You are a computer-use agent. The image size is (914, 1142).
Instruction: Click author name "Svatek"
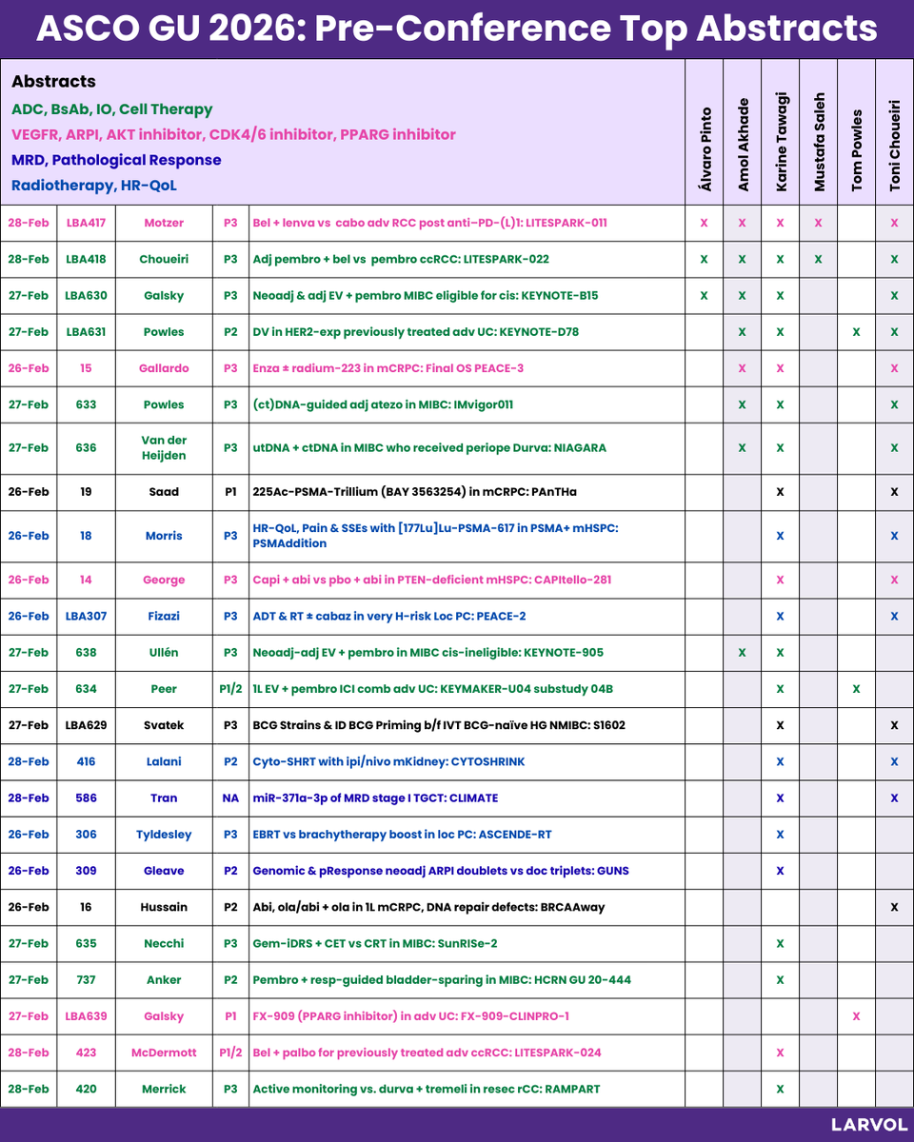164,725
